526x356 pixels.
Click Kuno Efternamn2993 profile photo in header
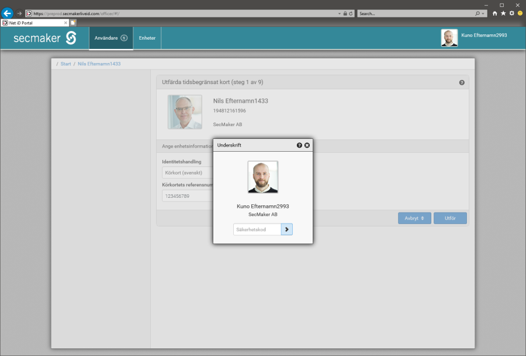(x=449, y=38)
